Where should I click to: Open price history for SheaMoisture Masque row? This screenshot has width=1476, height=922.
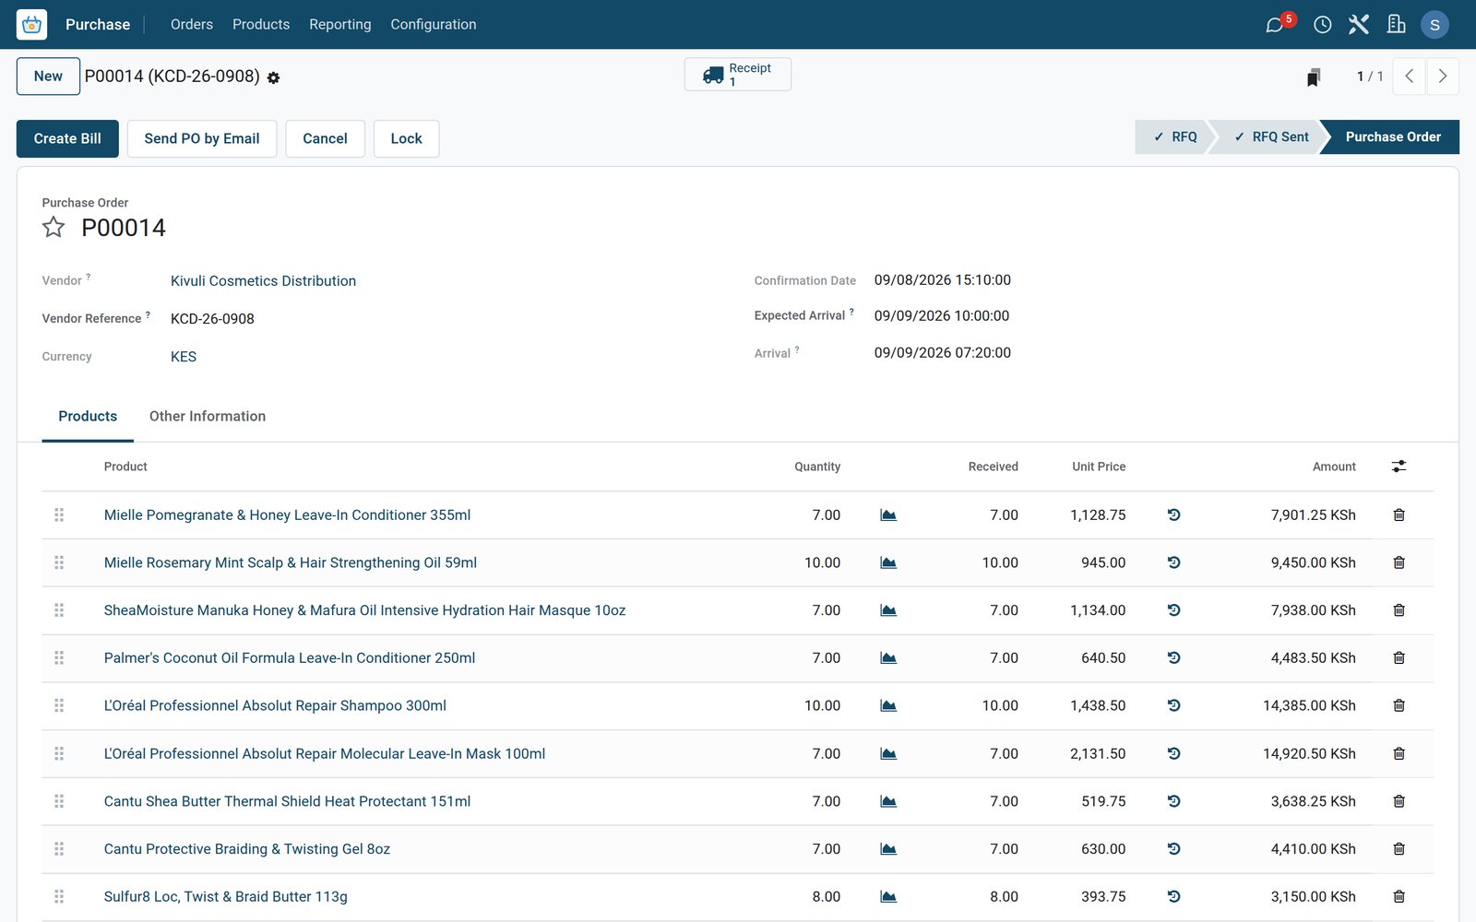point(1173,610)
